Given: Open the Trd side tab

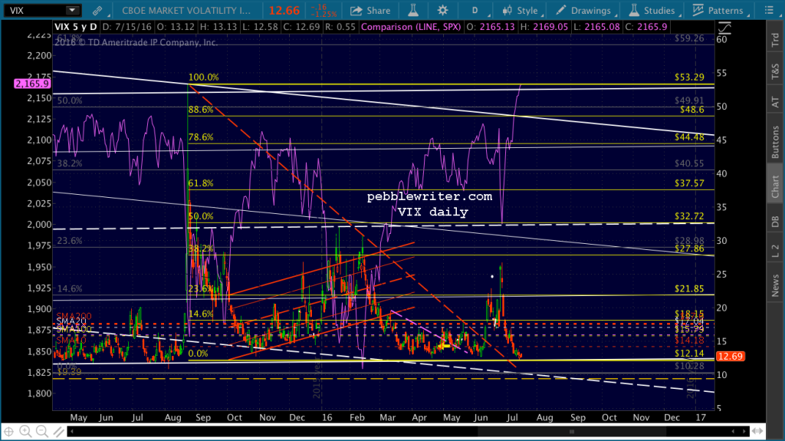Looking at the screenshot, I should point(775,40).
